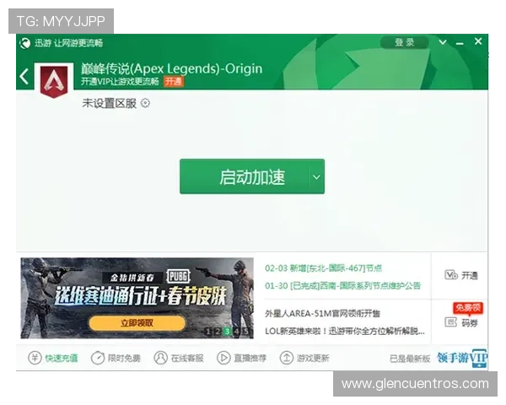Viewport: 506px width, 405px height.
Task: Open the 02-03 新增[东北-国际-467]节点 notice
Action: coord(323,268)
